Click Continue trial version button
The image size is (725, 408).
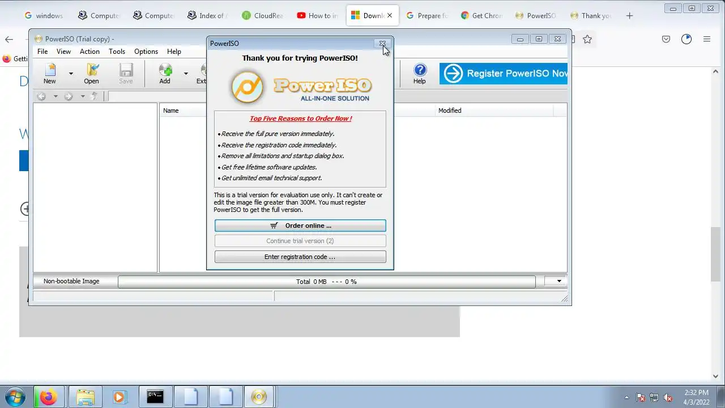pos(300,241)
